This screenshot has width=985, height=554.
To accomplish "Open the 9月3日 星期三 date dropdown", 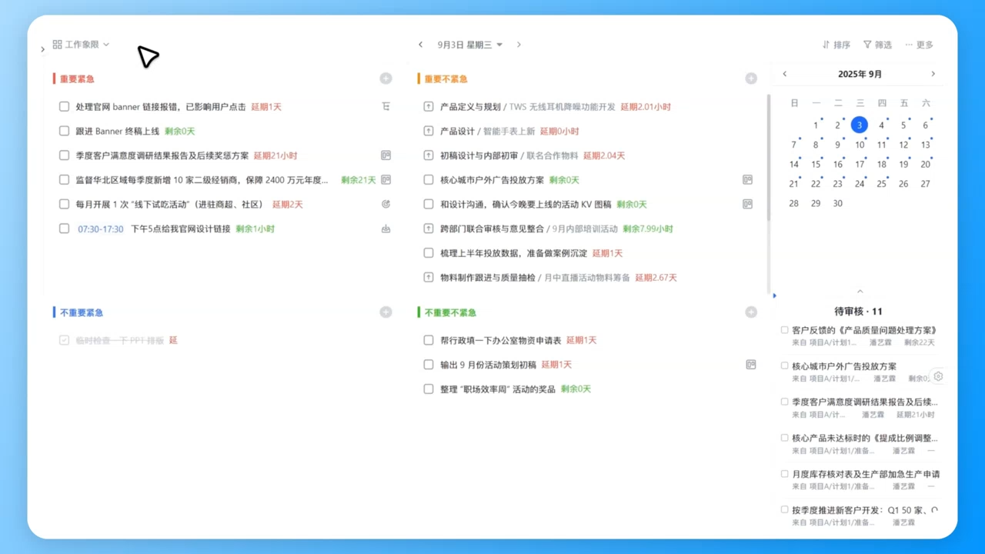I will [x=469, y=45].
